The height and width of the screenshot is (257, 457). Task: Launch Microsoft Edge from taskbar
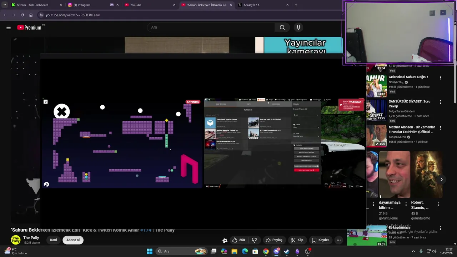coord(245,251)
